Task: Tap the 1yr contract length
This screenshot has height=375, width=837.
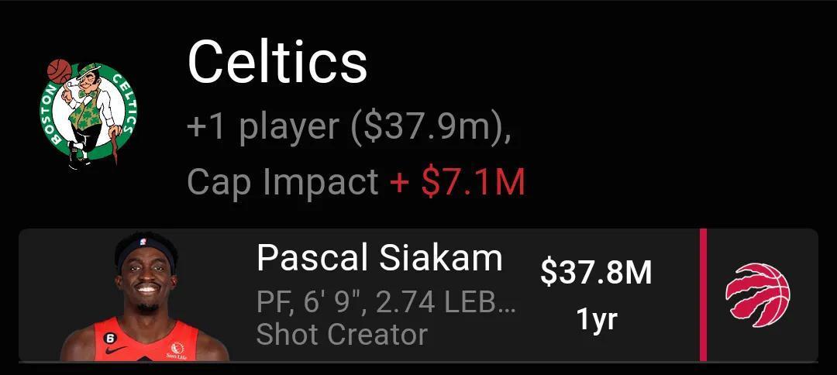Action: (596, 318)
